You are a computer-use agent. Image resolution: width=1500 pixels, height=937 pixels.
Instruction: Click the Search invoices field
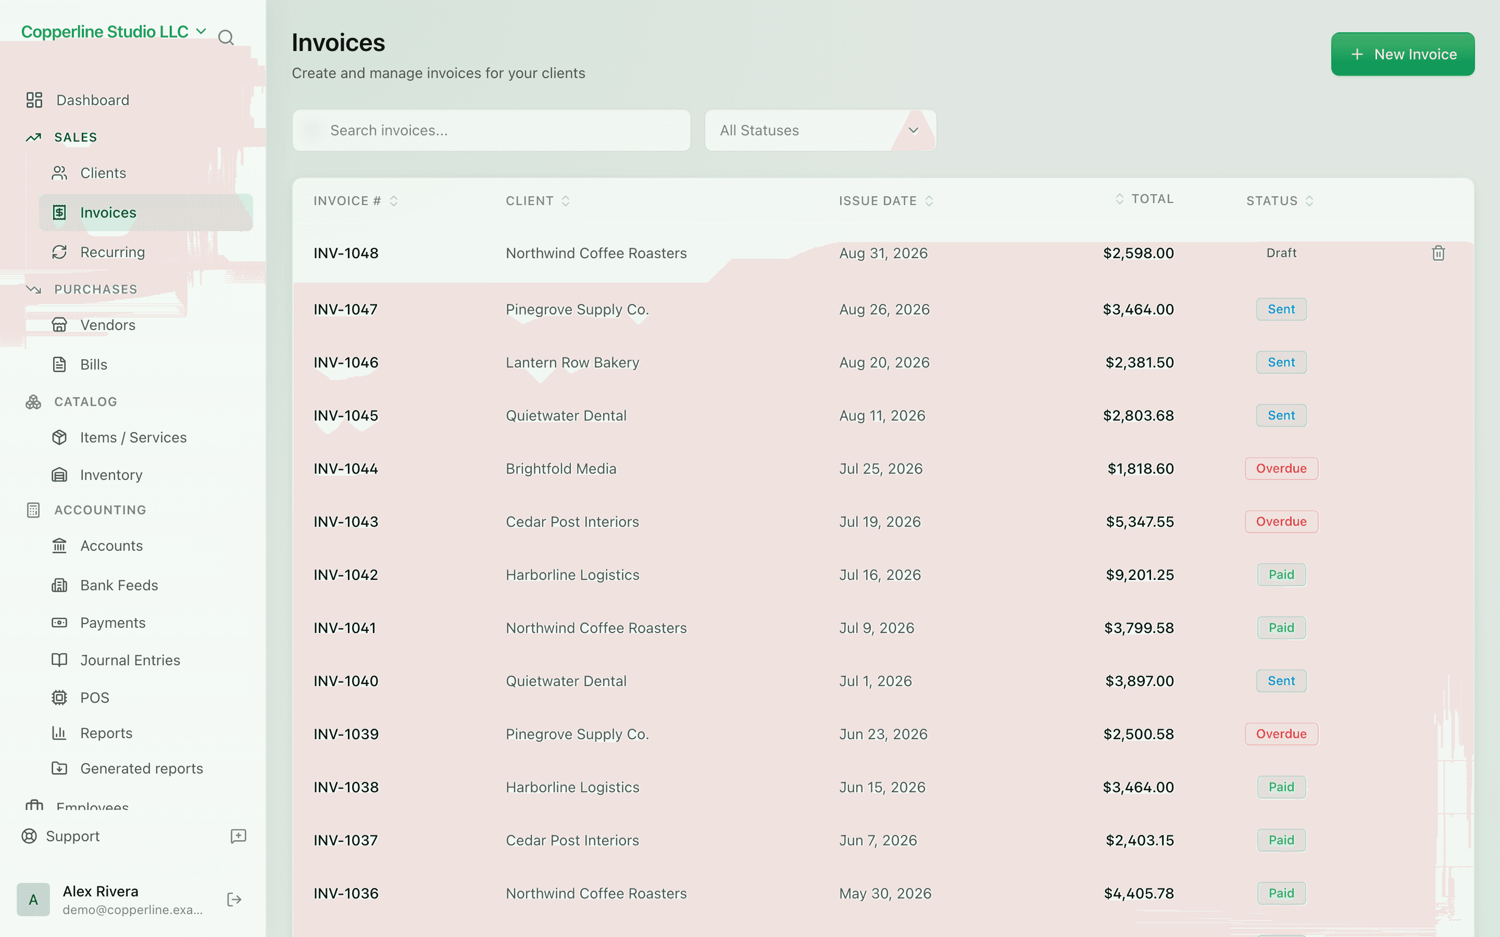click(492, 130)
